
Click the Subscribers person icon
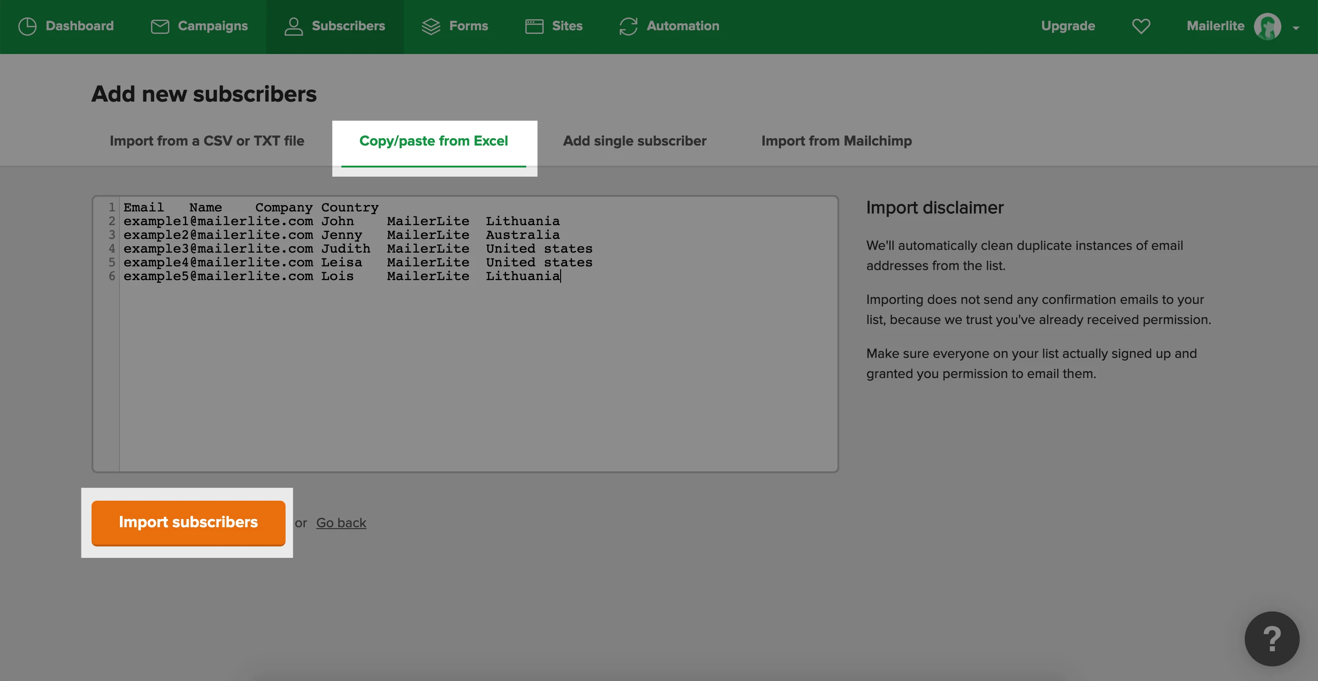pos(293,26)
